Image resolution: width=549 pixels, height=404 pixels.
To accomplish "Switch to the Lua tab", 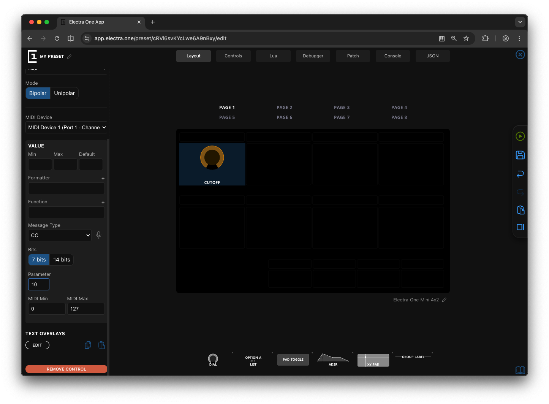I will pos(273,56).
